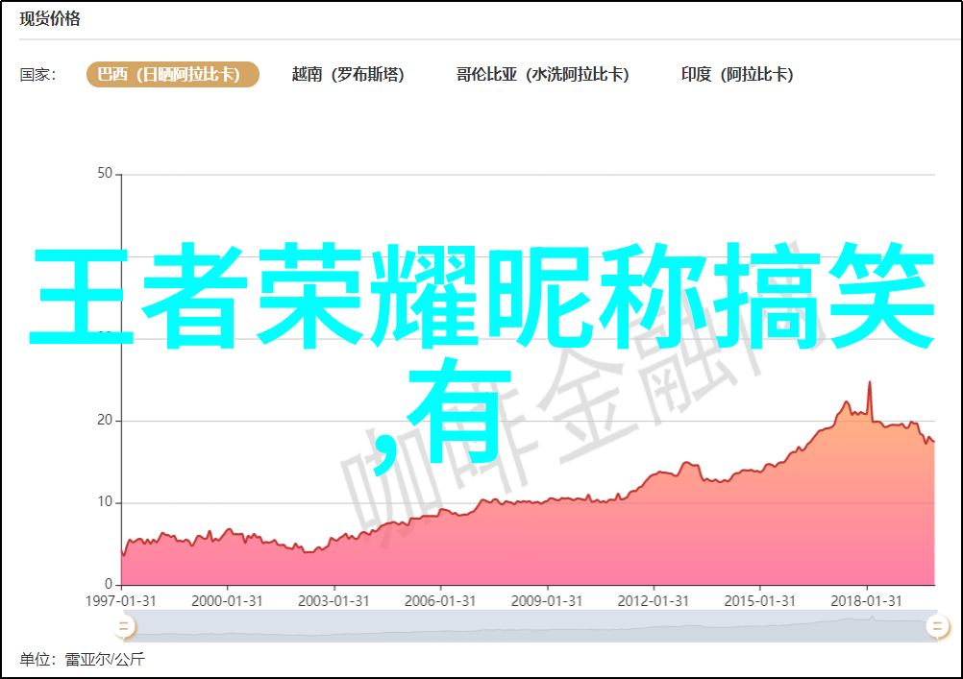Click the 2018-01-31 x-axis label

867,601
